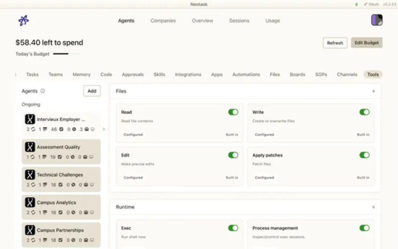Image resolution: width=398 pixels, height=249 pixels.
Task: Switch to the Integrations tab
Action: coord(188,74)
